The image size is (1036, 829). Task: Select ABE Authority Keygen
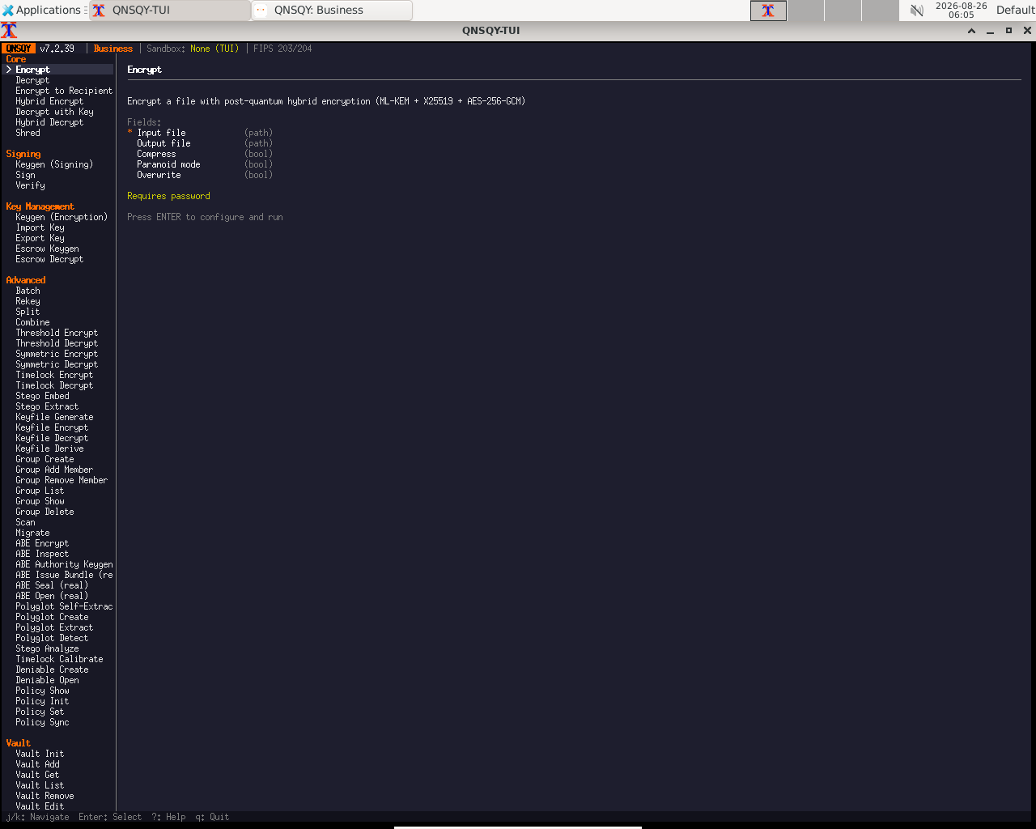[64, 564]
